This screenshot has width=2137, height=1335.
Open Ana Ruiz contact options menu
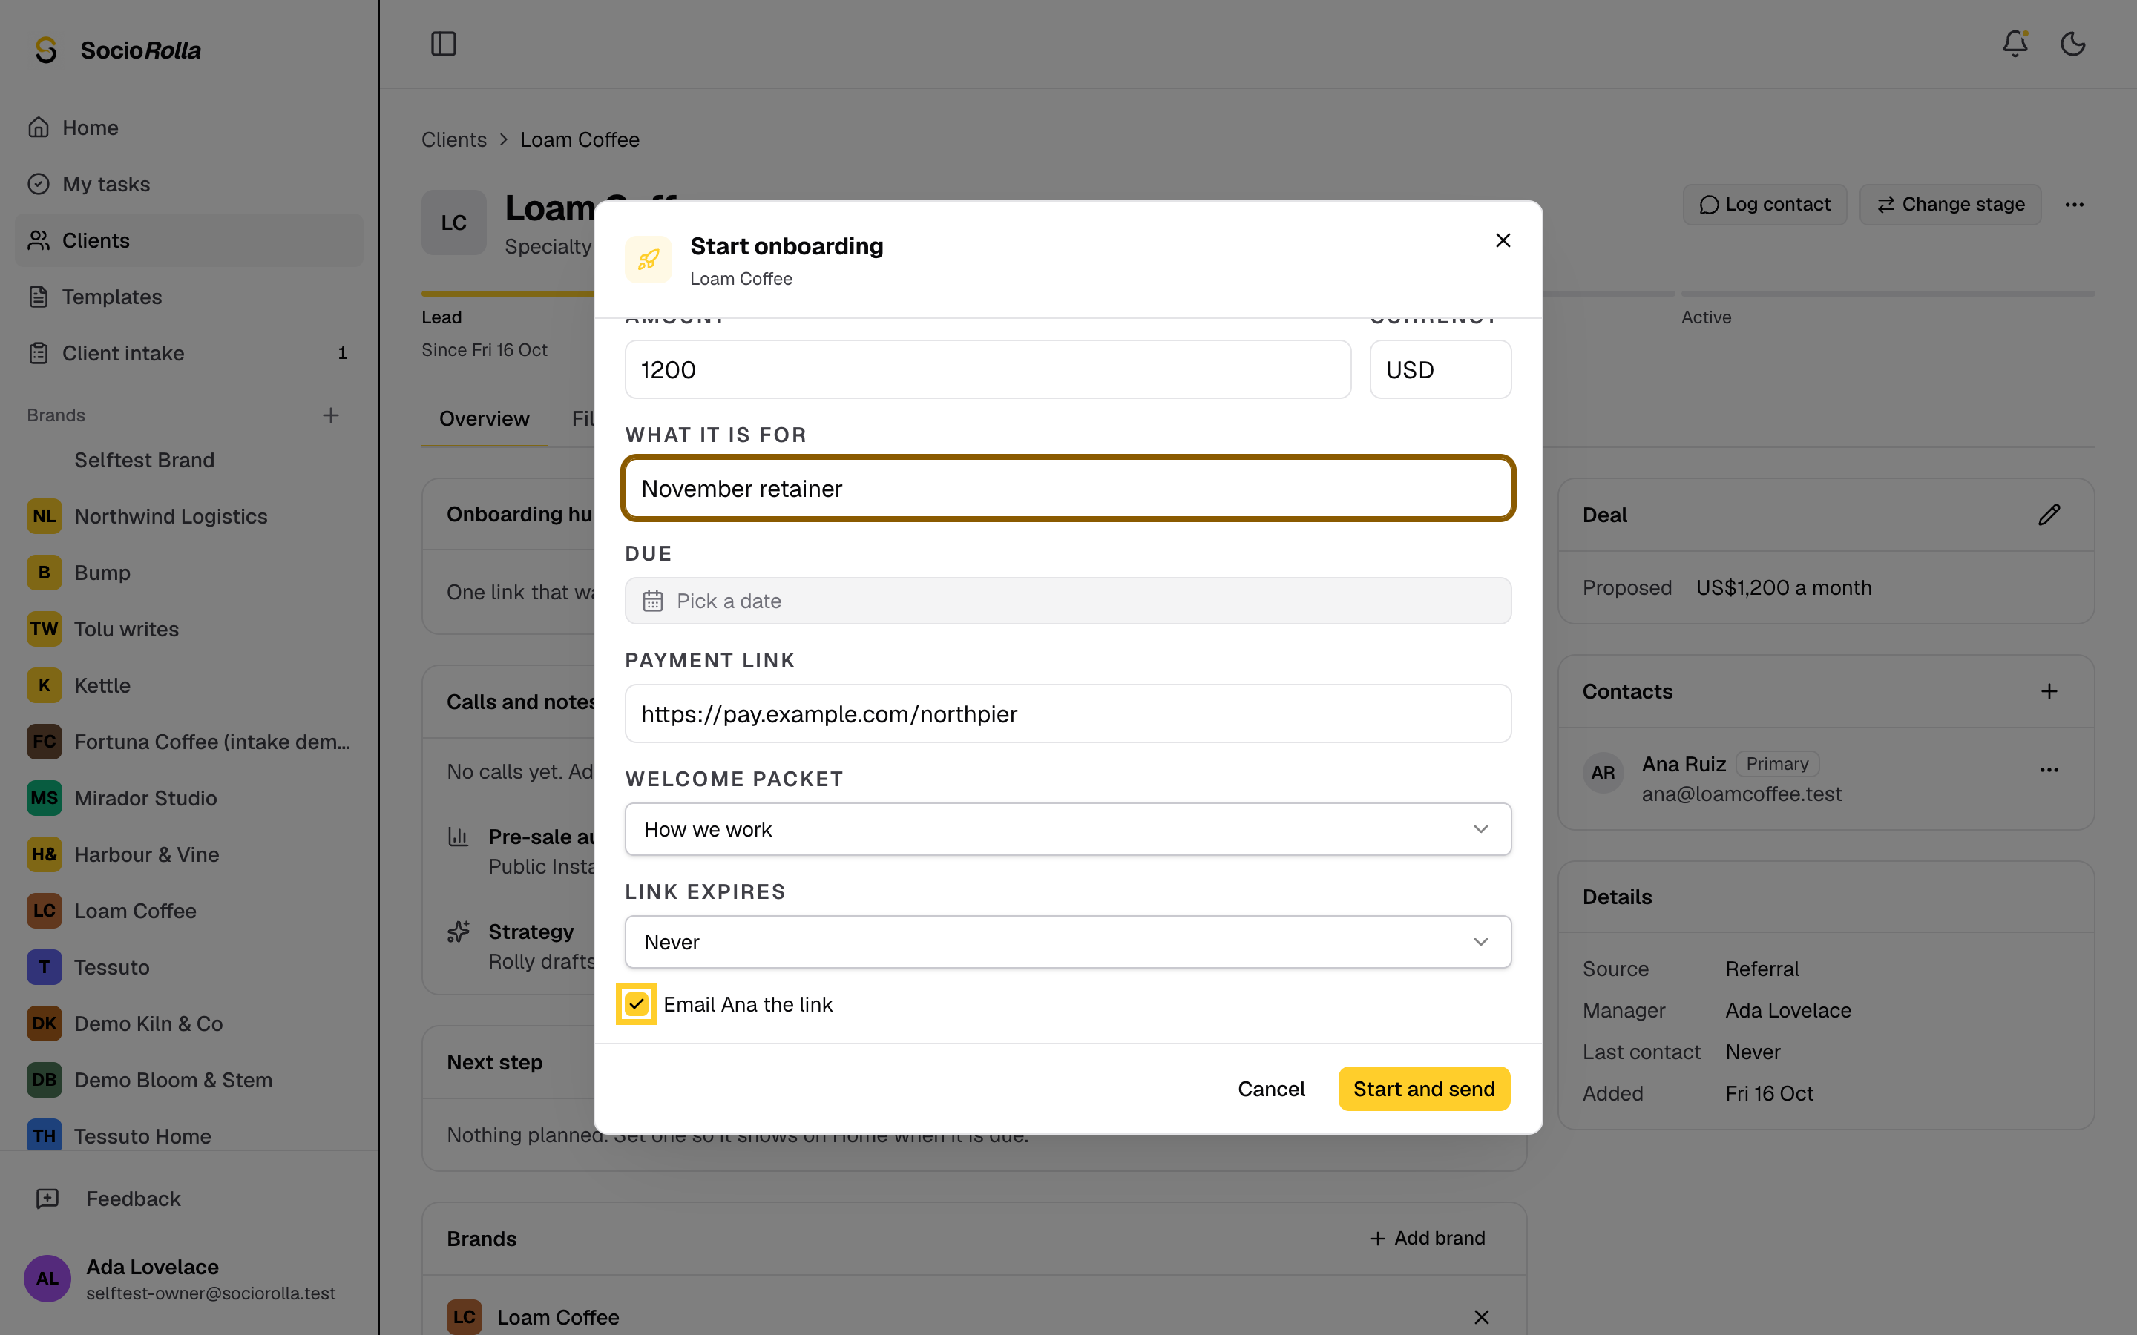coord(2049,770)
